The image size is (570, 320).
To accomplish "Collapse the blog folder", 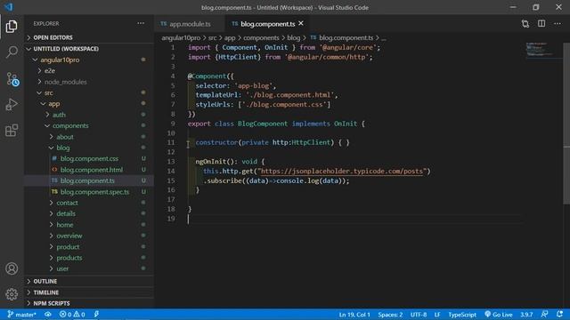I will coord(89,148).
